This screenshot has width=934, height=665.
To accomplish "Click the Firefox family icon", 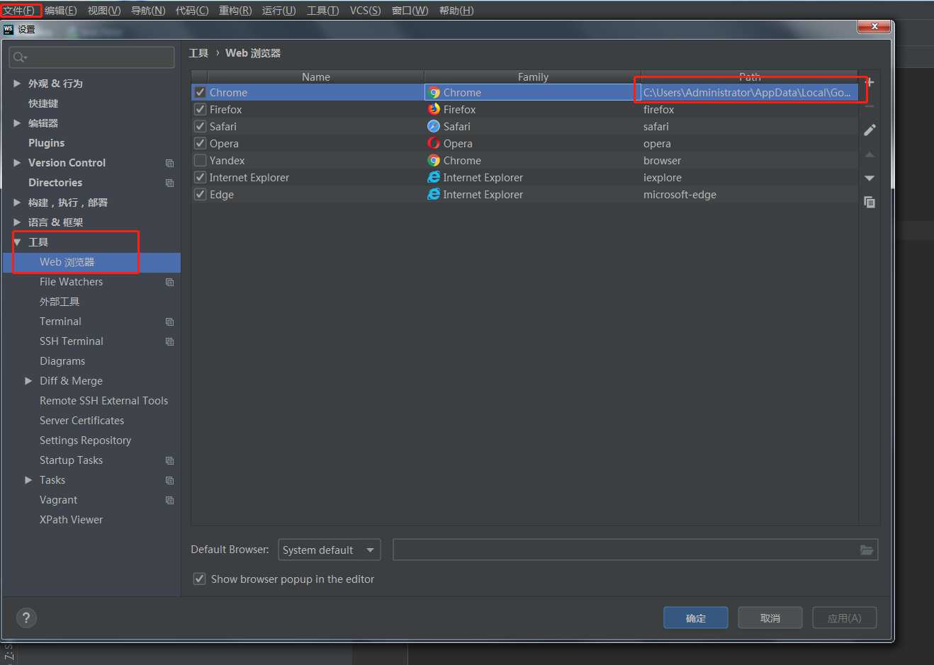I will click(x=434, y=109).
